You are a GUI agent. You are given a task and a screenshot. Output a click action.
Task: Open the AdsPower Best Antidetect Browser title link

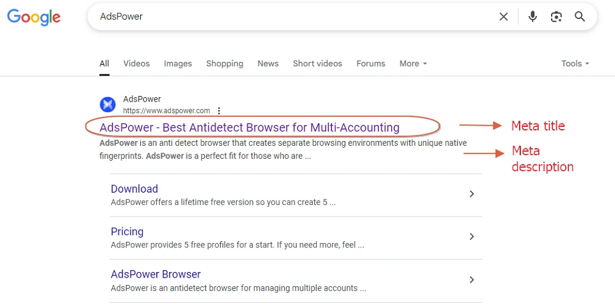coord(250,127)
